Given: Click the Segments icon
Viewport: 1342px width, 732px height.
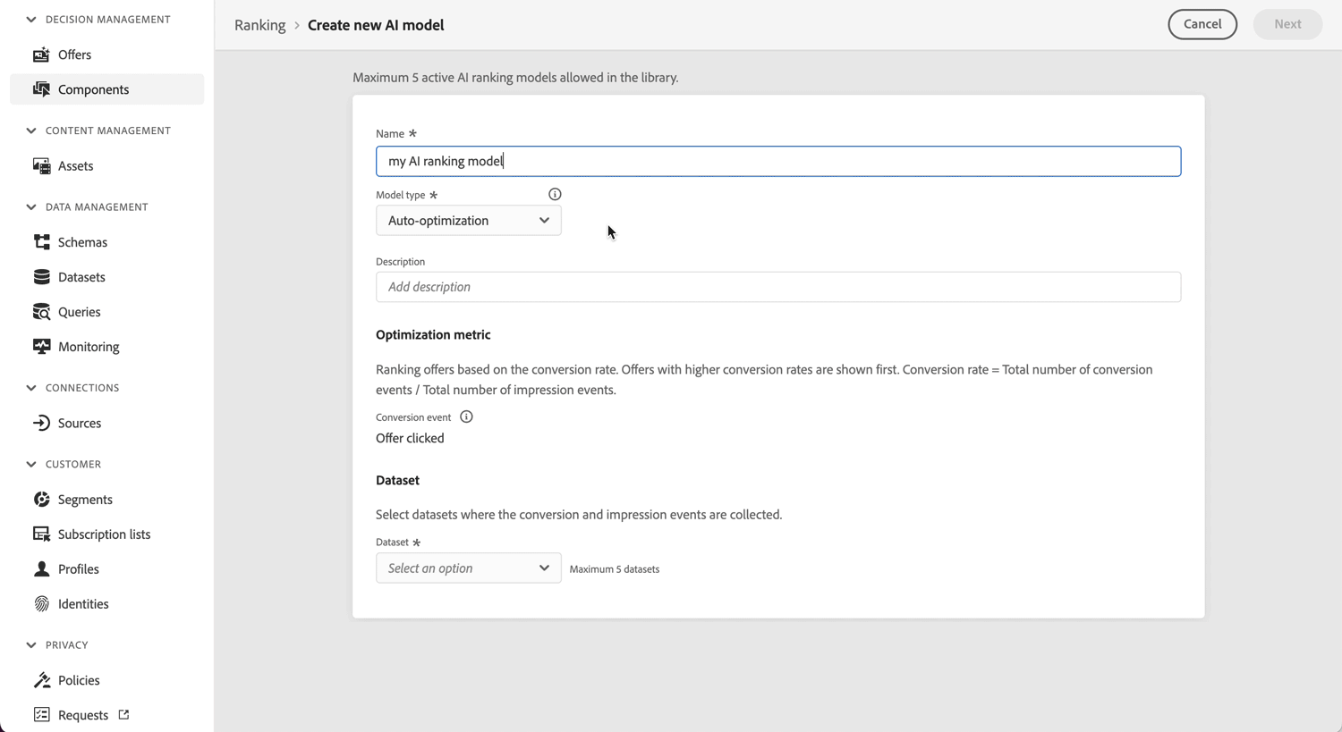Looking at the screenshot, I should point(41,500).
